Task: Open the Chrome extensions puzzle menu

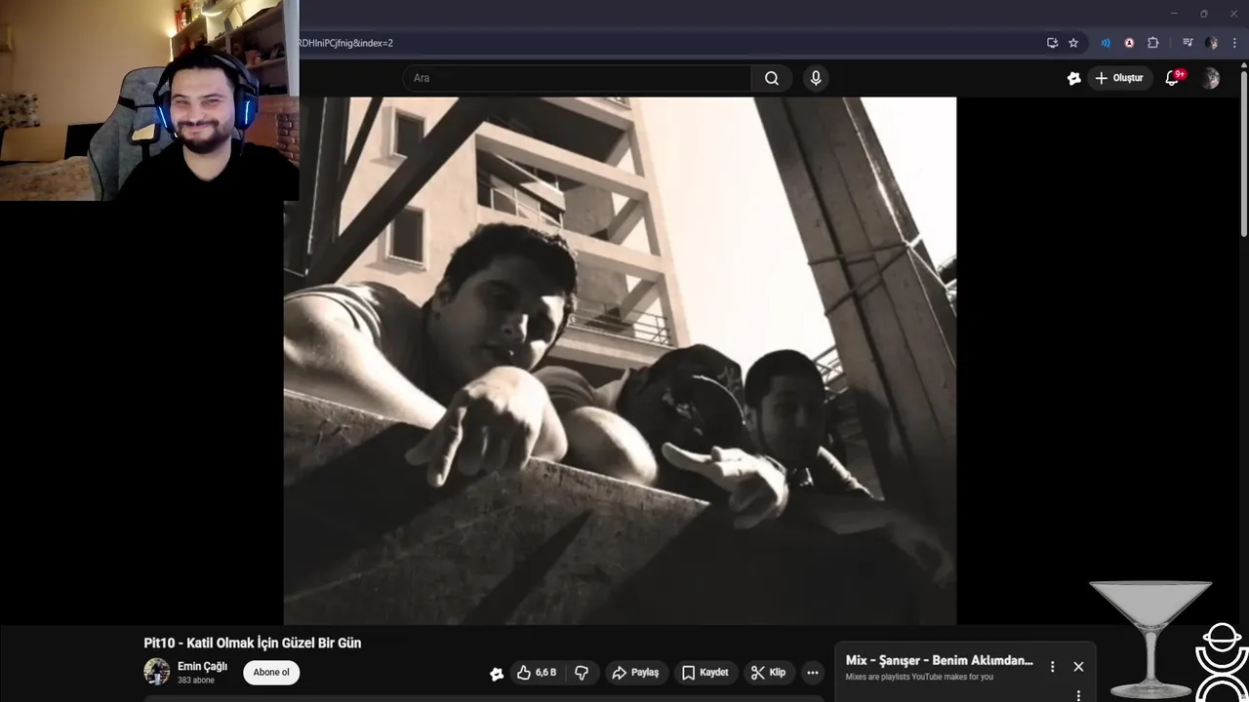Action: [1152, 43]
